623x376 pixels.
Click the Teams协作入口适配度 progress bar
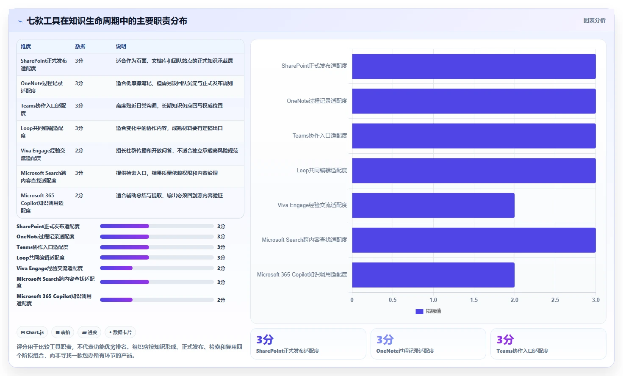tap(157, 247)
